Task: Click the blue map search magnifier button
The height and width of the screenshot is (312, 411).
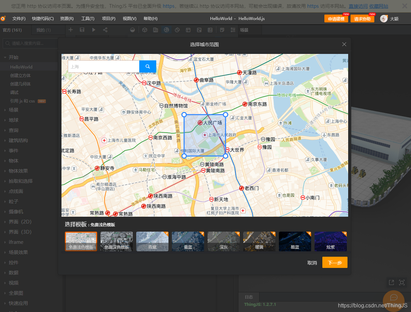Action: (148, 66)
